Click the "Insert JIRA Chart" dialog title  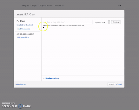click(26, 14)
